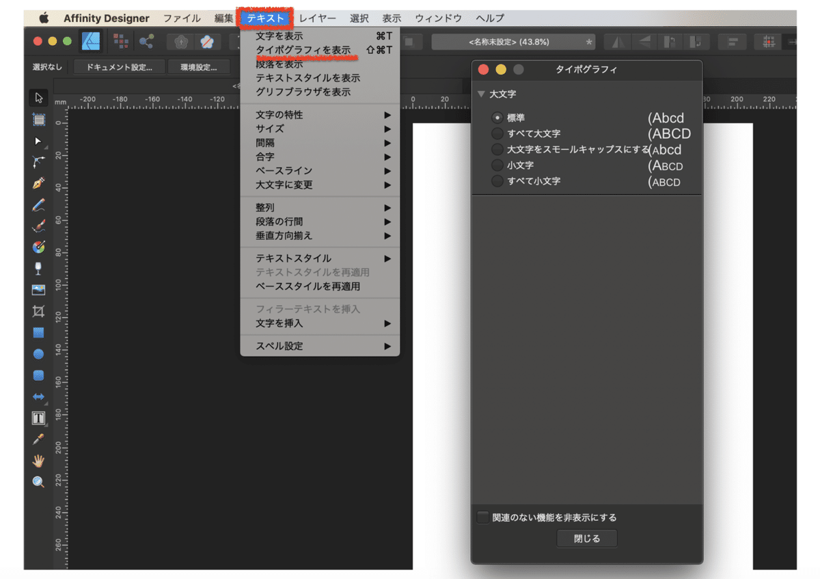
Task: Click the Flip Vertical toolbar icon
Action: click(x=643, y=42)
